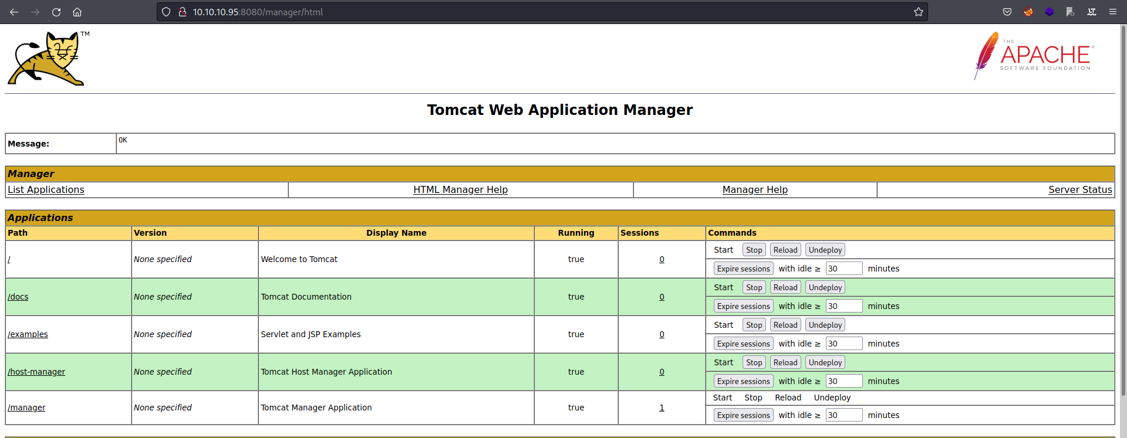Viewport: 1127px width, 438px height.
Task: Open the Save to Pocket icon
Action: pyautogui.click(x=1007, y=12)
